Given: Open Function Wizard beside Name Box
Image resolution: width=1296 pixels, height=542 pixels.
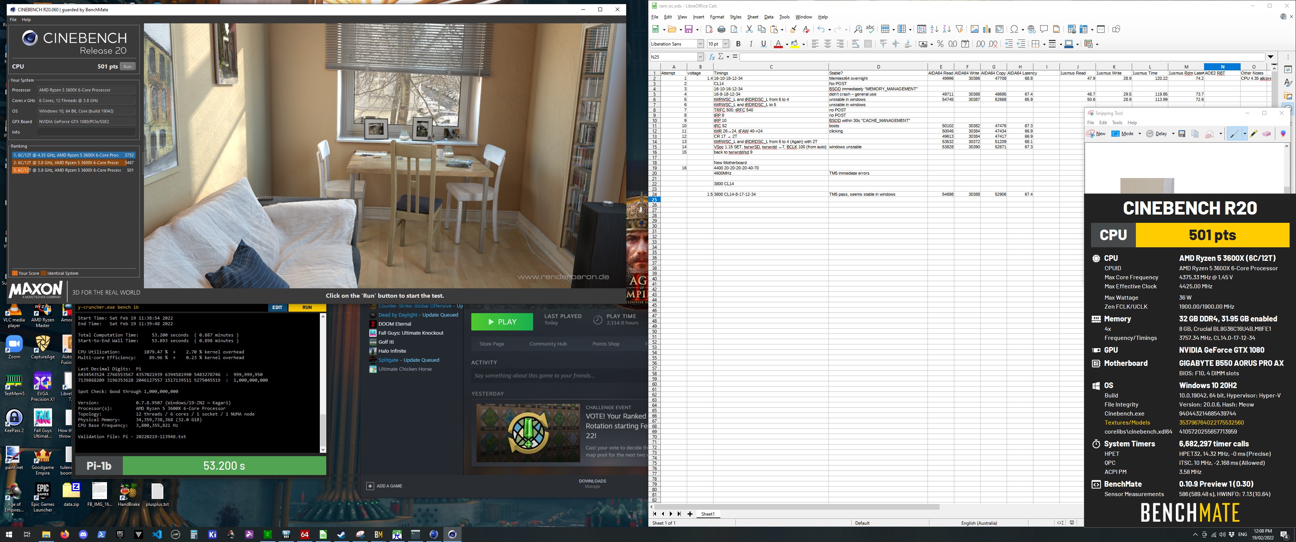Looking at the screenshot, I should [x=712, y=57].
